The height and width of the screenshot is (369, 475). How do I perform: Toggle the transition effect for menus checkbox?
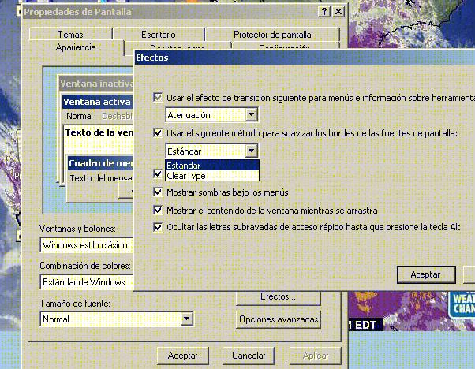coord(159,98)
